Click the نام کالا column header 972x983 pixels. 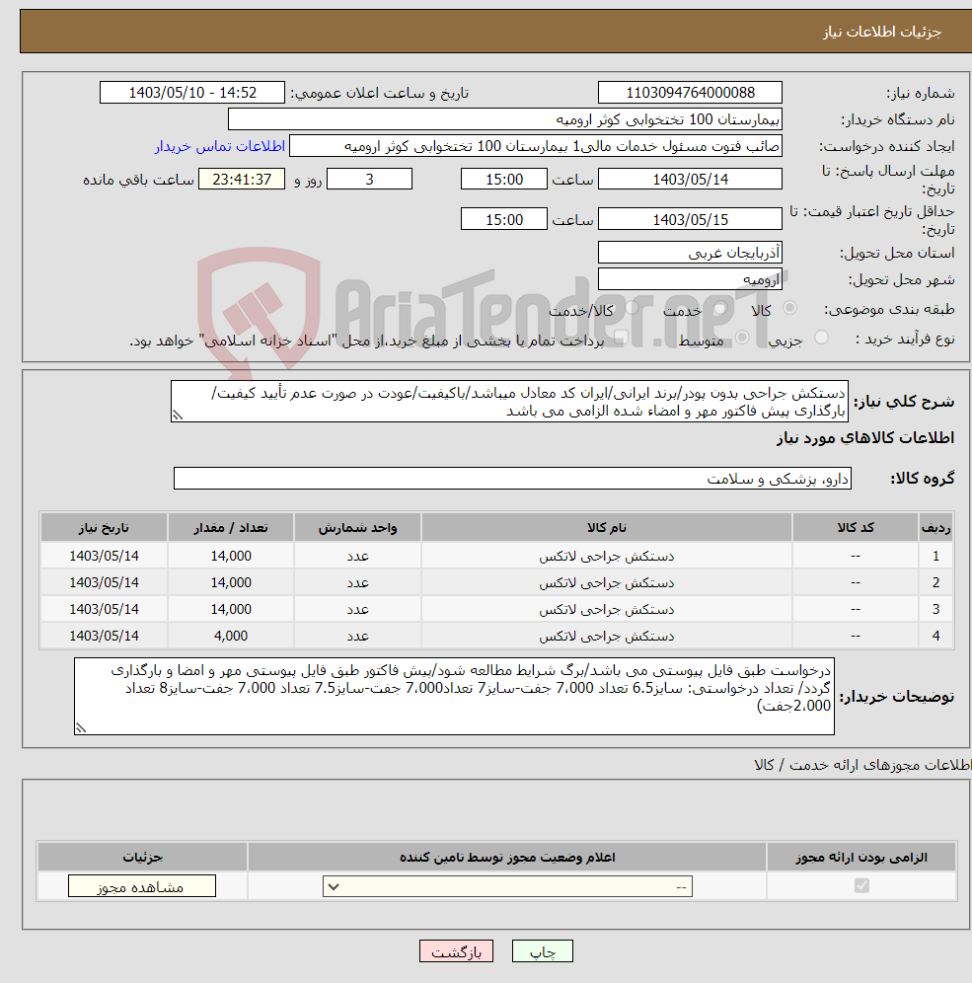(x=607, y=527)
